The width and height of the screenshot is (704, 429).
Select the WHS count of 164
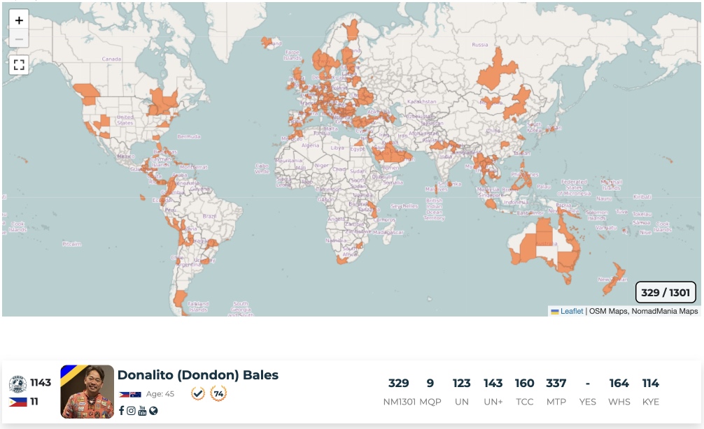coord(619,384)
